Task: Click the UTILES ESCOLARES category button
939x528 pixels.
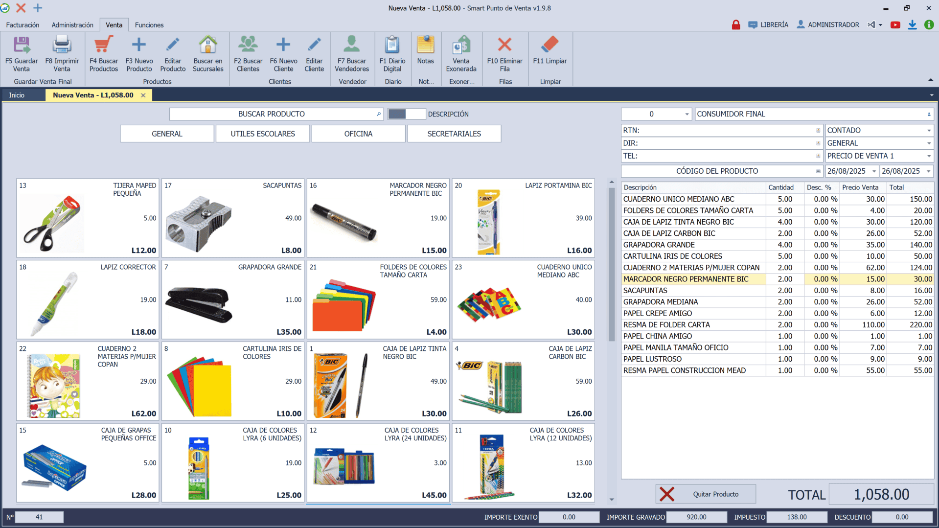Action: (263, 134)
